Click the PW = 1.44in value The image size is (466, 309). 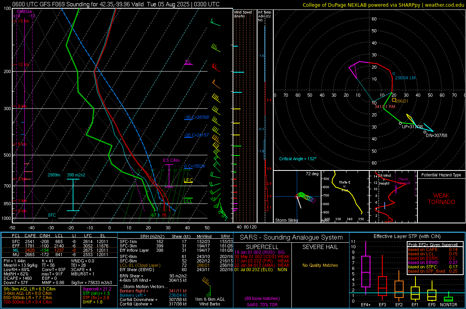(15, 261)
